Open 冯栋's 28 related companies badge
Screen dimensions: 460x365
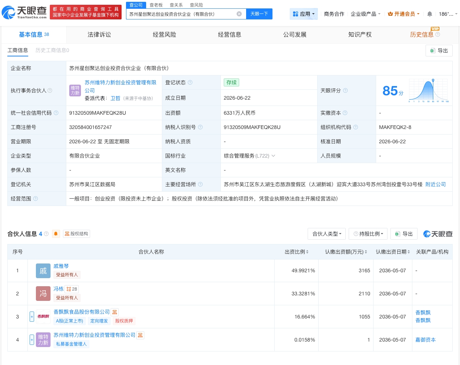tap(72, 289)
